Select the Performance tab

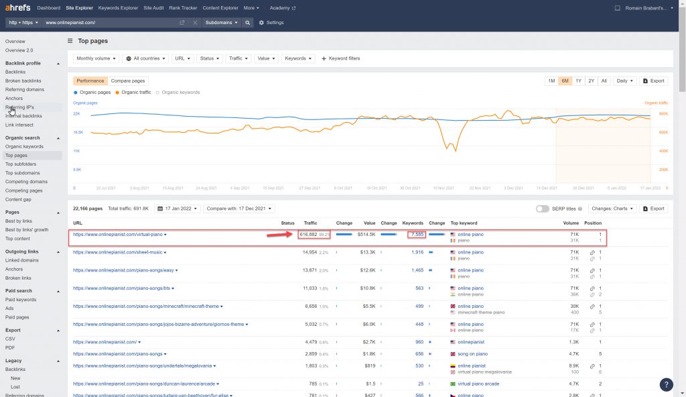(90, 80)
